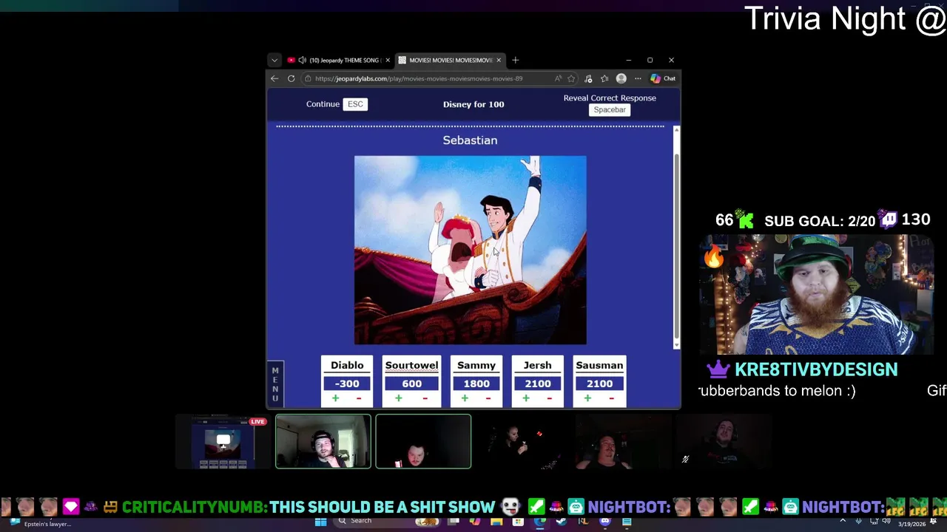Open a new browser tab with plus
Viewport: 947px width, 532px height.
click(x=516, y=60)
